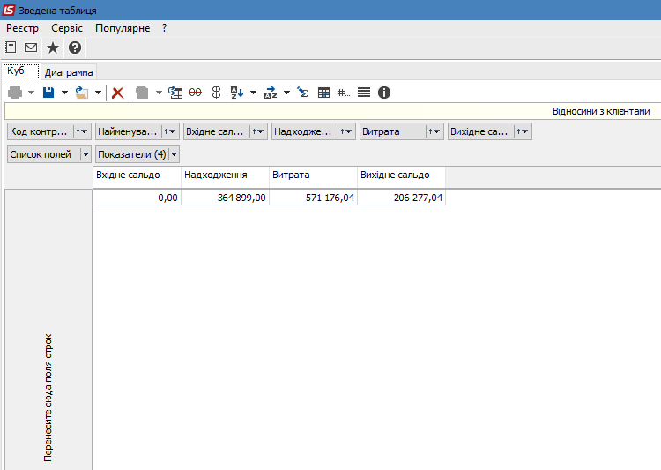The image size is (661, 470).
Task: Open print options dropdown arrow
Action: click(31, 93)
